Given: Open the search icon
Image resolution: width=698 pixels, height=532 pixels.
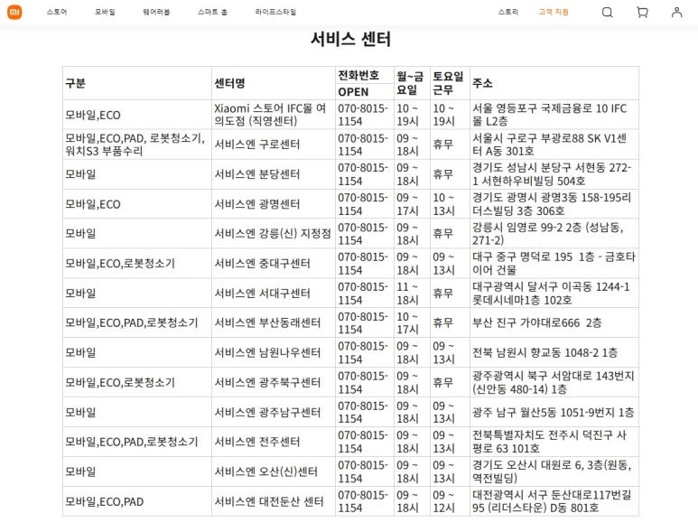Looking at the screenshot, I should click(607, 12).
